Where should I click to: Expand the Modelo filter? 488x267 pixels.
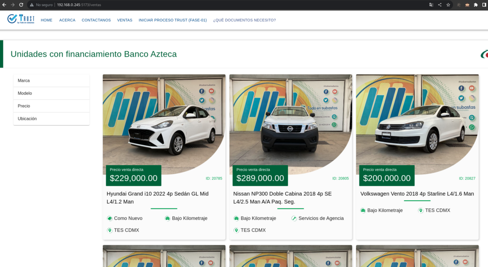click(51, 93)
